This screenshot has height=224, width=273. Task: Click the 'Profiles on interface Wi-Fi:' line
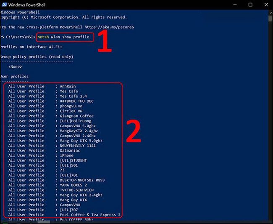(31, 47)
